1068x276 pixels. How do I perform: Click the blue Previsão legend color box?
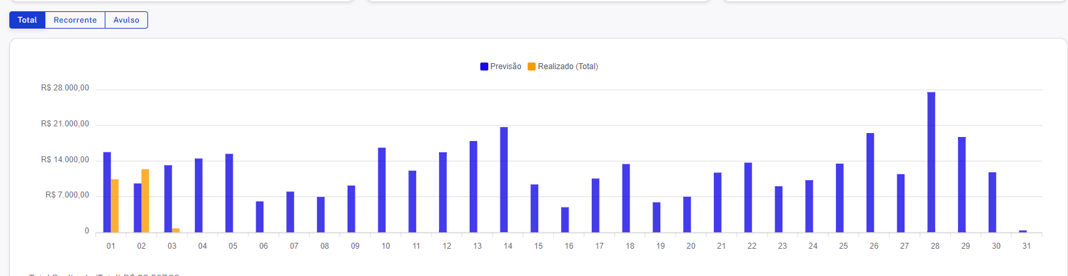(x=484, y=67)
